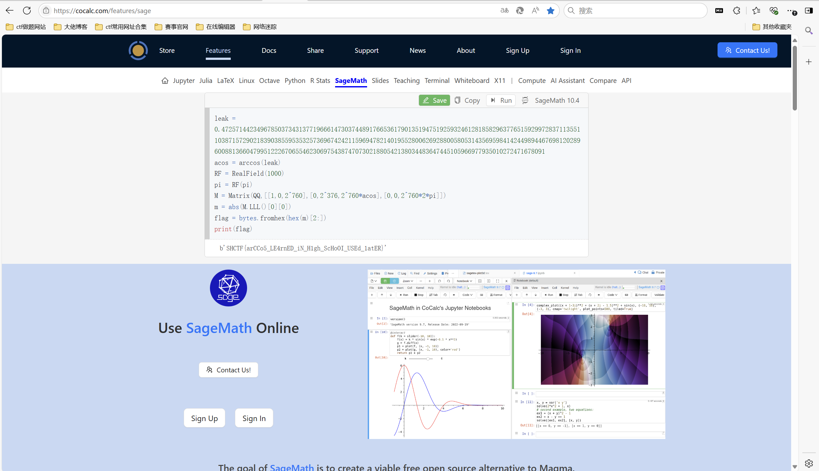Click the large Sign In button
Screen dimensions: 819x471
tap(254, 418)
